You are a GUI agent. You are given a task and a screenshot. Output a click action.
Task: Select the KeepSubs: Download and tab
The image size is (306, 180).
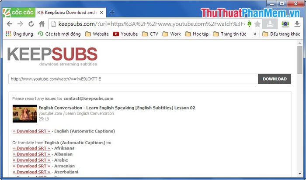71,13
